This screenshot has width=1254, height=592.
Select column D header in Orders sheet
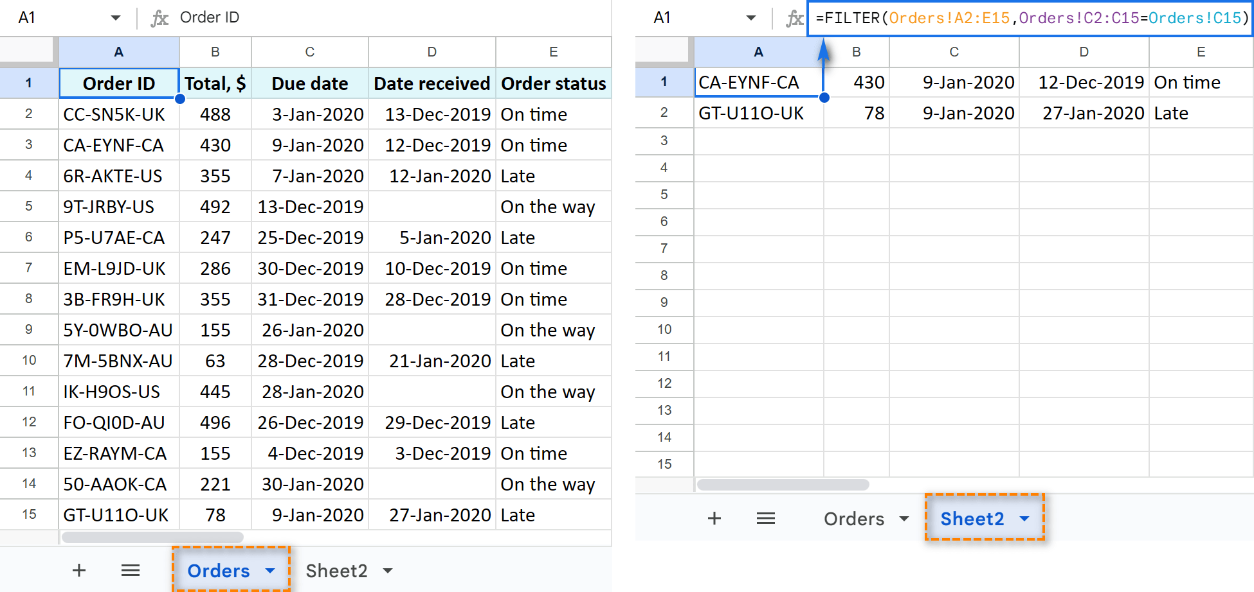pos(432,52)
